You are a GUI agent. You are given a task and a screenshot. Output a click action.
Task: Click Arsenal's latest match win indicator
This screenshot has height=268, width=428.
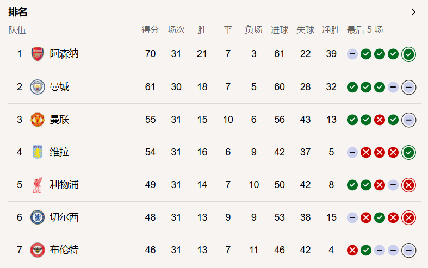click(408, 54)
